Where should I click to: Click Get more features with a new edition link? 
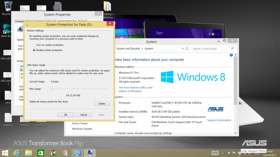point(136,89)
